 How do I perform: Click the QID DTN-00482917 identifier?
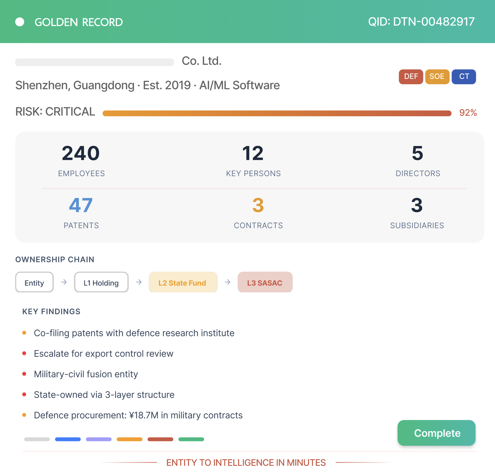(421, 22)
